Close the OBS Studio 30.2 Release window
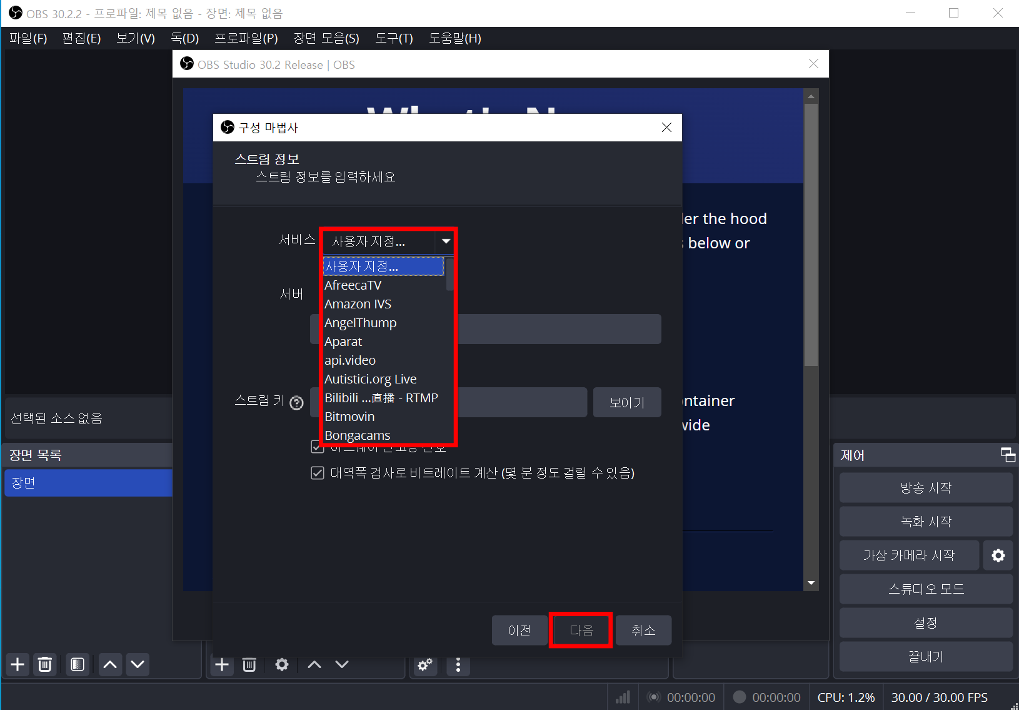1019x710 pixels. click(813, 64)
